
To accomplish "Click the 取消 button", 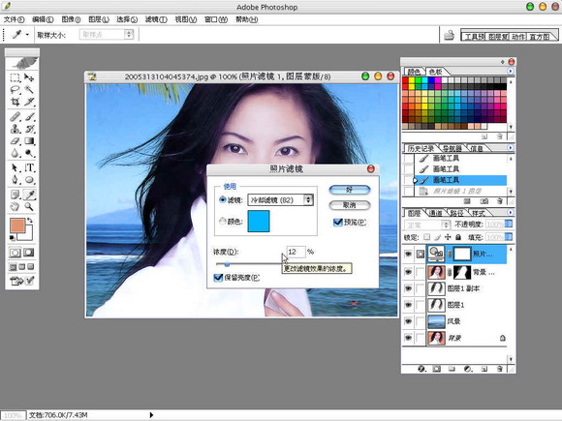I will pyautogui.click(x=350, y=205).
